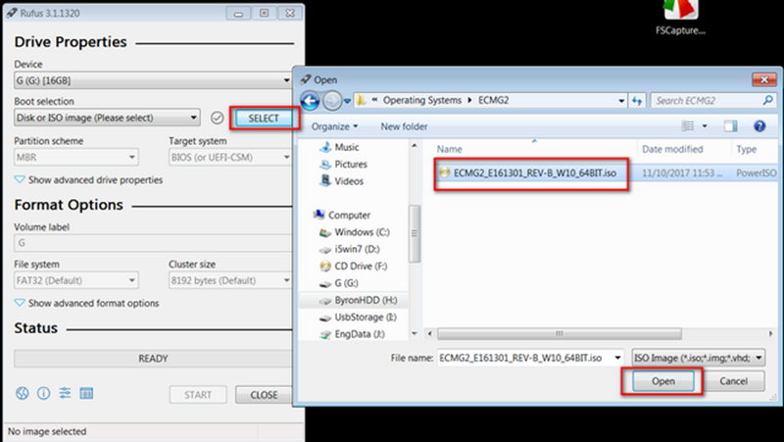Click Operating Systems in breadcrumb path

[x=422, y=100]
